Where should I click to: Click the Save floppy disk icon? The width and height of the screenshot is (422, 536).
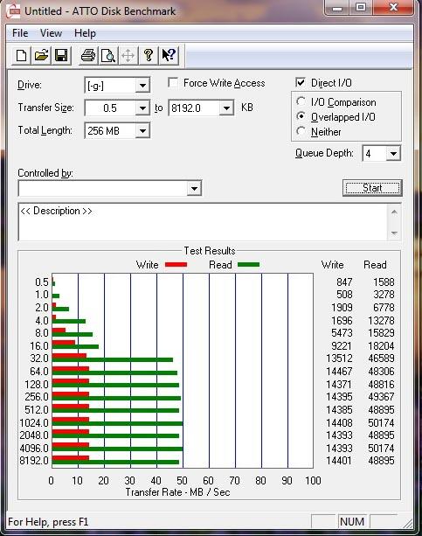[x=61, y=55]
